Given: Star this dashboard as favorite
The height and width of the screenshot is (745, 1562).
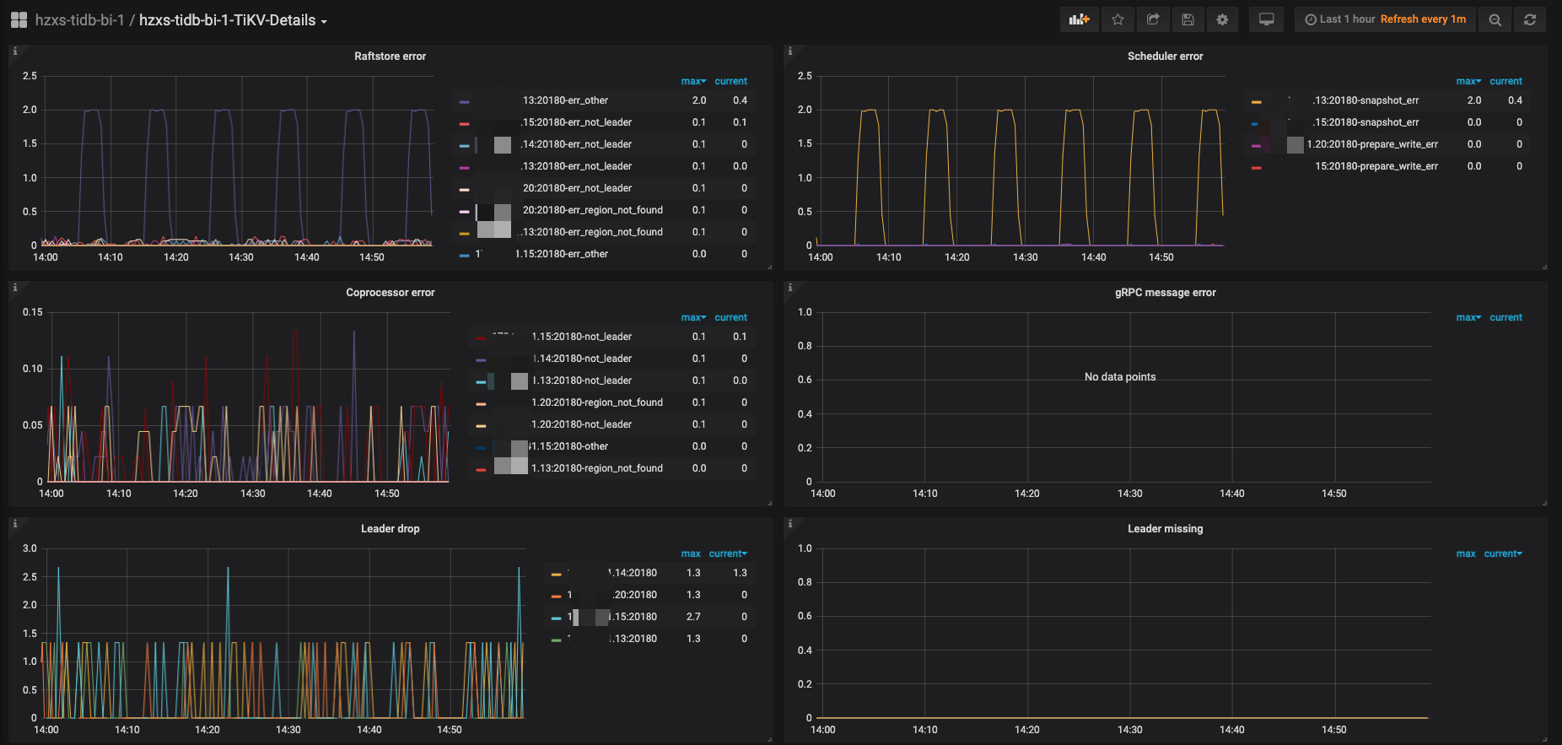Looking at the screenshot, I should (x=1118, y=19).
